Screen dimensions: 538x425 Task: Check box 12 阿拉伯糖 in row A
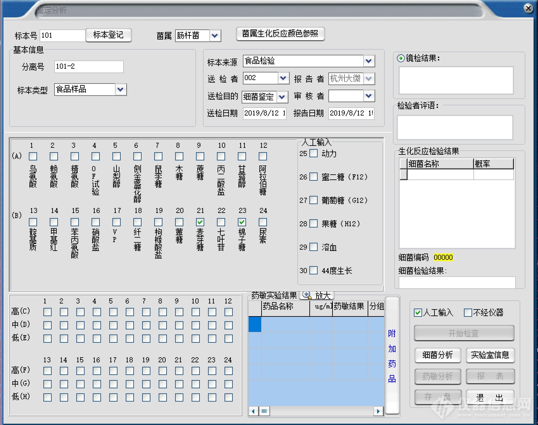(x=263, y=156)
